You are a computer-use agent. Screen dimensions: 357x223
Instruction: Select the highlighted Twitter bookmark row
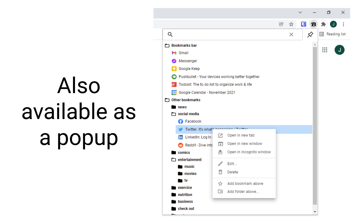[244, 129]
